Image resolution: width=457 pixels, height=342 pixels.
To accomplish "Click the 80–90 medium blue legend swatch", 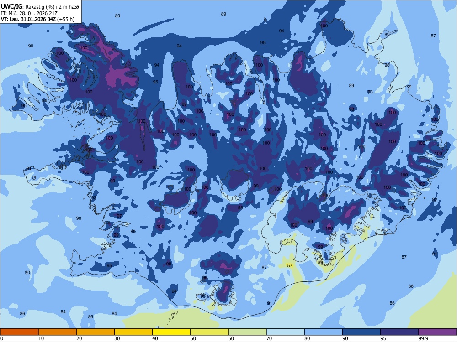I will [x=324, y=332].
